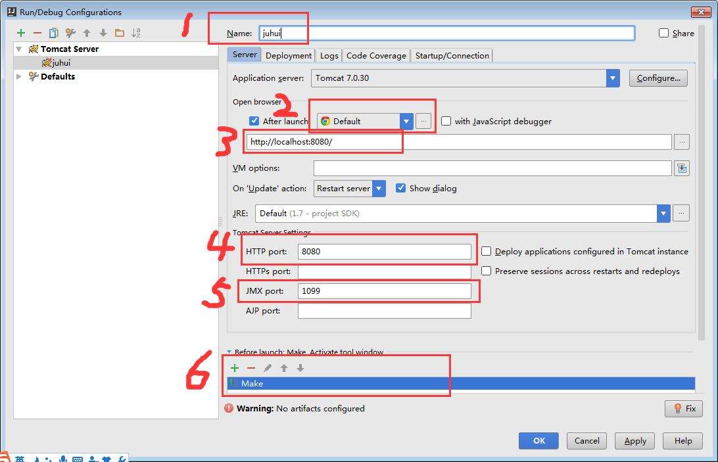This screenshot has width=718, height=462.
Task: Open the Startup/Connection tab
Action: click(452, 56)
